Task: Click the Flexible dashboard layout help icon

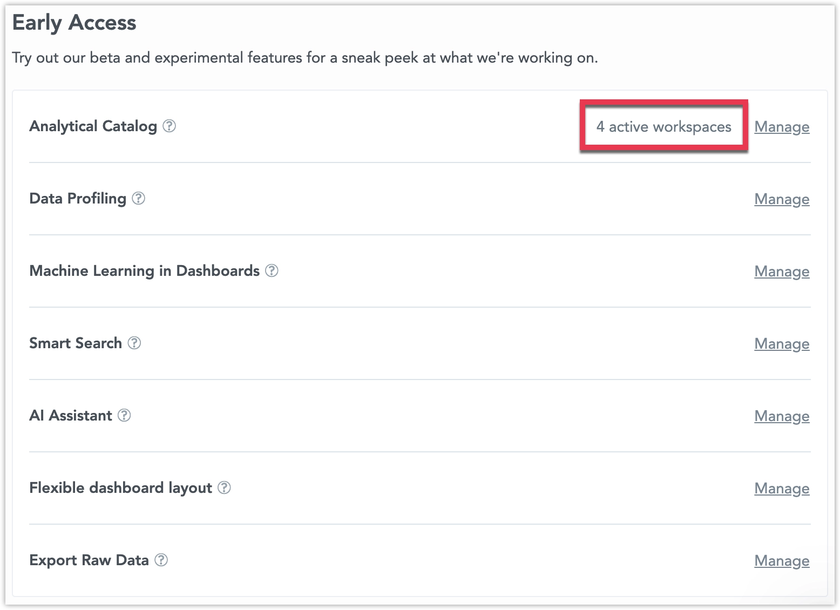Action: [225, 488]
